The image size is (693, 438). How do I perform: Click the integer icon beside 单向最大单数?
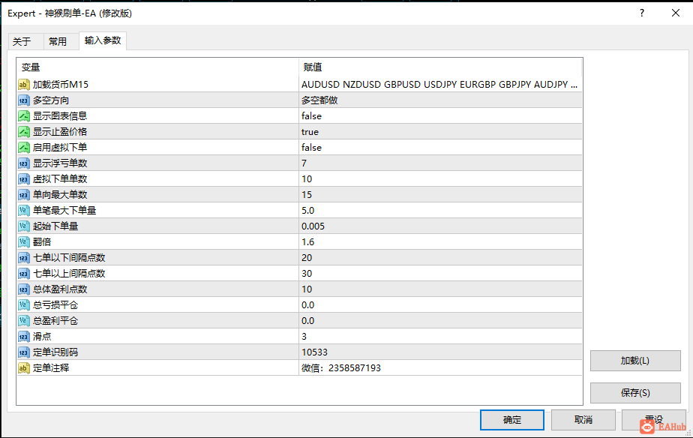click(x=24, y=195)
